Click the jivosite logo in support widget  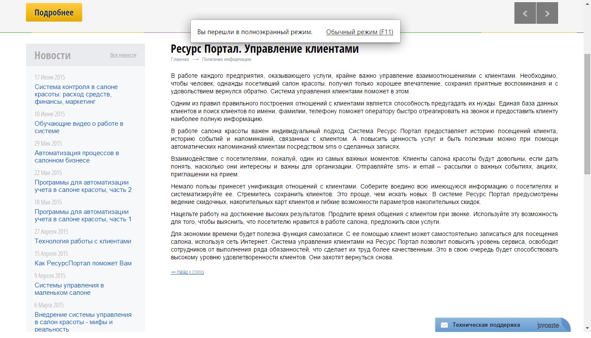pyautogui.click(x=548, y=325)
